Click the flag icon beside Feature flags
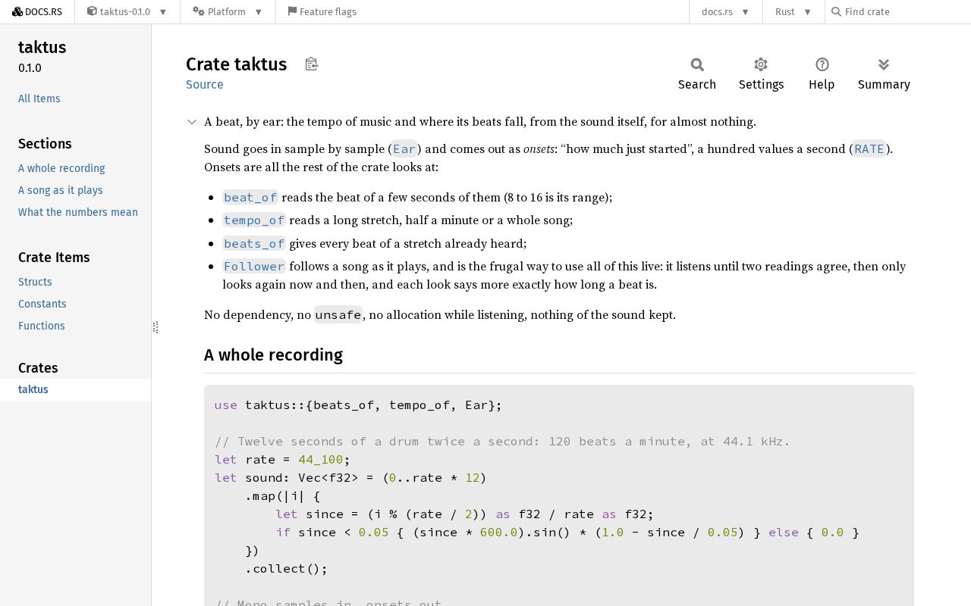The image size is (971, 606). (292, 11)
